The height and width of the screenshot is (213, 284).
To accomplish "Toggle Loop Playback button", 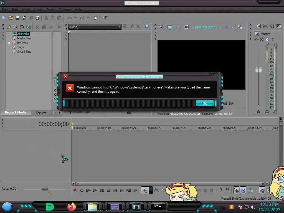I will pos(82,190).
